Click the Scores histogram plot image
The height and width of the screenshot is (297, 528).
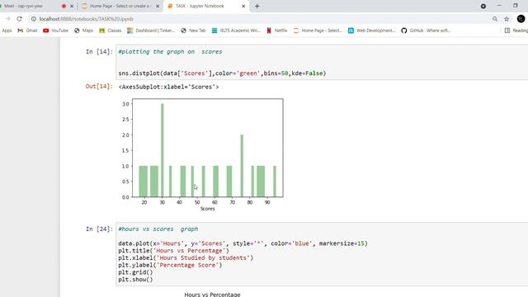click(202, 155)
